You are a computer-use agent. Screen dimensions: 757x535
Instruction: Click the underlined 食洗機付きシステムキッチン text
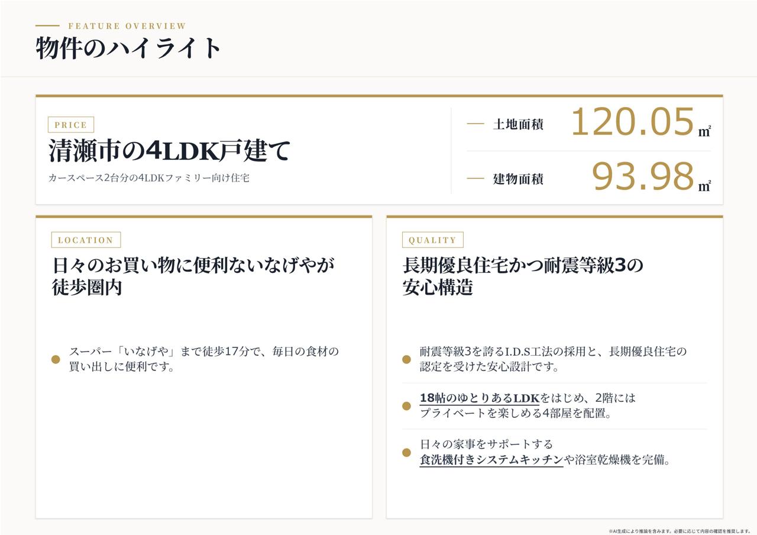(491, 460)
